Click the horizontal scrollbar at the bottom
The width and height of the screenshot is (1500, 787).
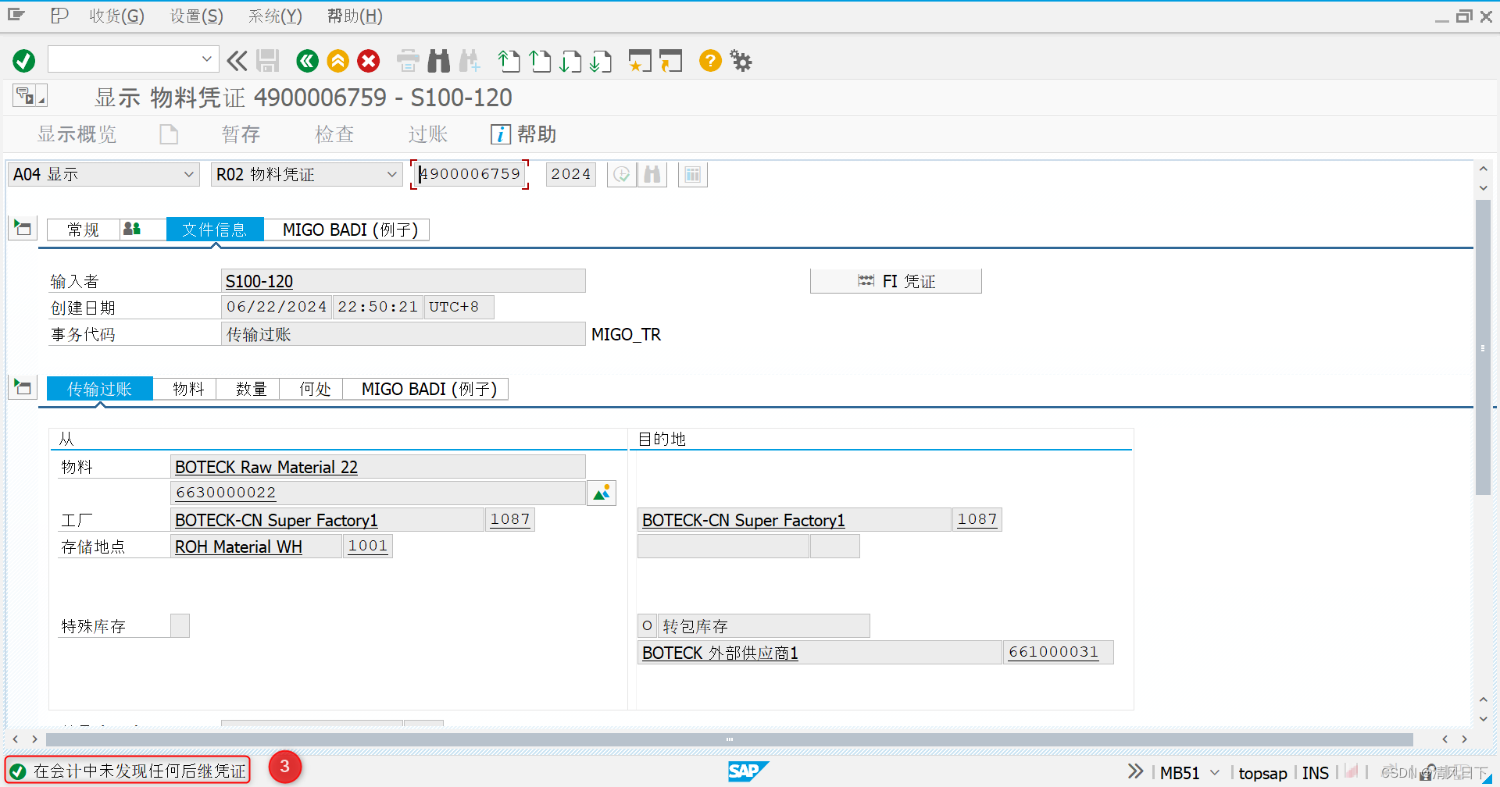(729, 739)
